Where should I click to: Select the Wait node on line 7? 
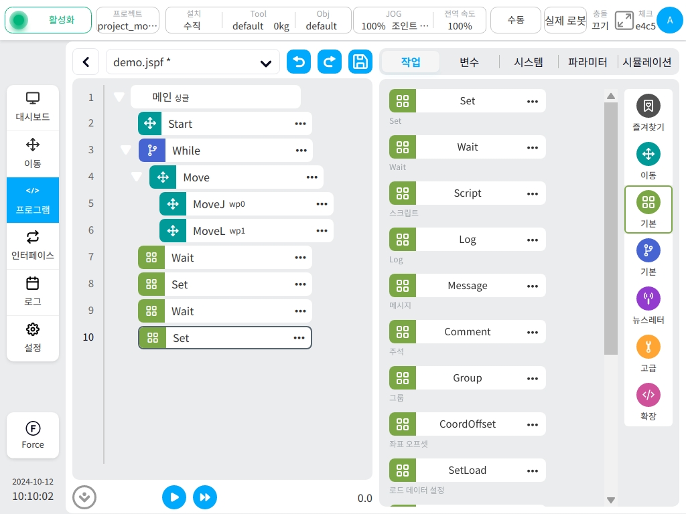click(x=225, y=258)
